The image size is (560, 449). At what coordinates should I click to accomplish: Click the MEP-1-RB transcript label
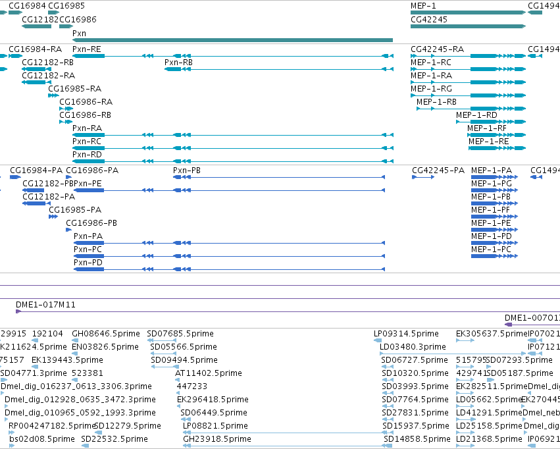[x=437, y=102]
